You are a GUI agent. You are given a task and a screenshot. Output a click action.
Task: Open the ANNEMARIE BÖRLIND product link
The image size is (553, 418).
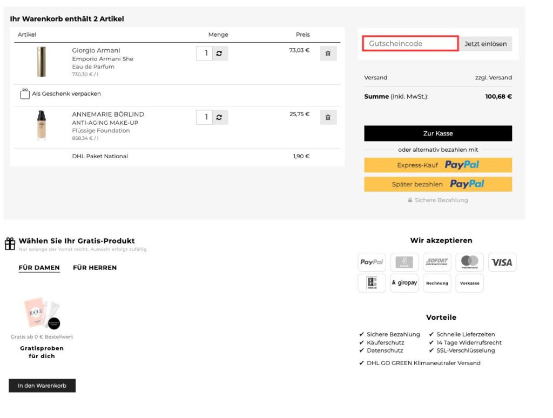pyautogui.click(x=108, y=114)
